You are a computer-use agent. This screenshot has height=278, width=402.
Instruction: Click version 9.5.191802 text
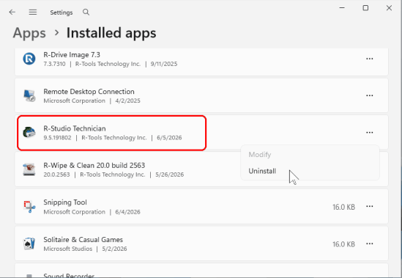[x=57, y=138]
